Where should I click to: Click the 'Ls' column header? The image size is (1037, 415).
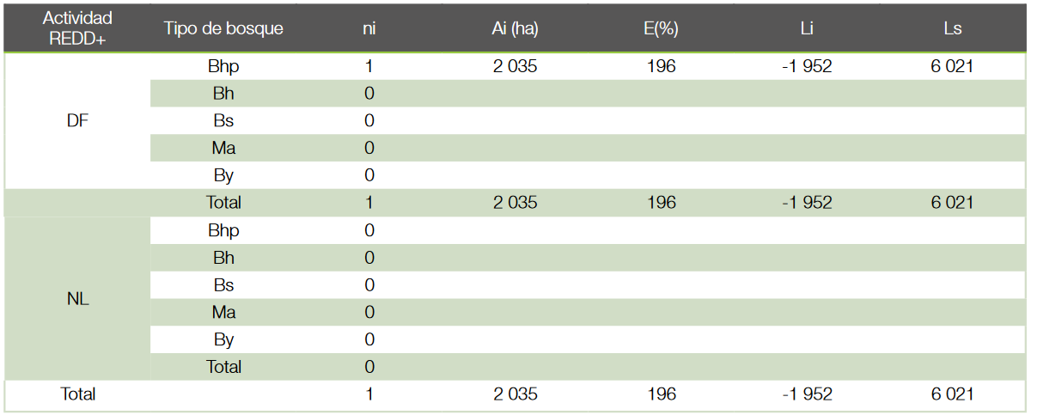pos(952,28)
